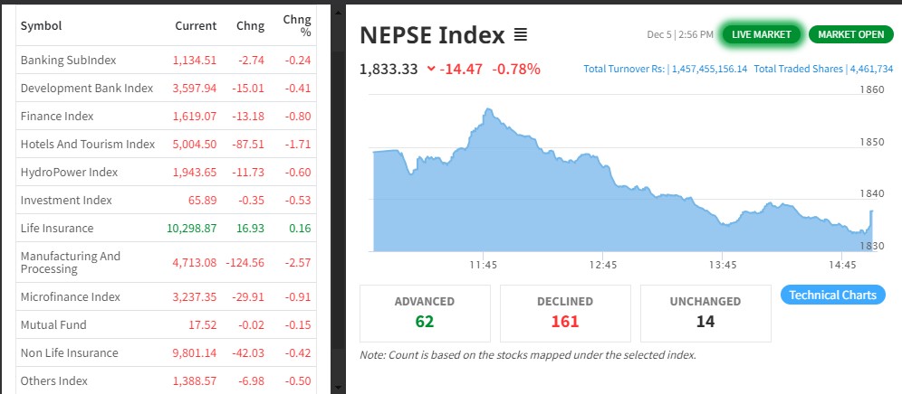902x394 pixels.
Task: Sort table by Symbol column header
Action: pyautogui.click(x=41, y=26)
